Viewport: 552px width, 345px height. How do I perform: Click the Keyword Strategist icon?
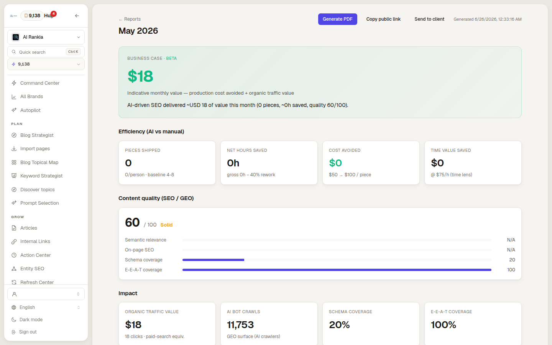point(14,176)
